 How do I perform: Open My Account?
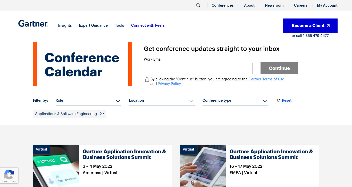[327, 5]
